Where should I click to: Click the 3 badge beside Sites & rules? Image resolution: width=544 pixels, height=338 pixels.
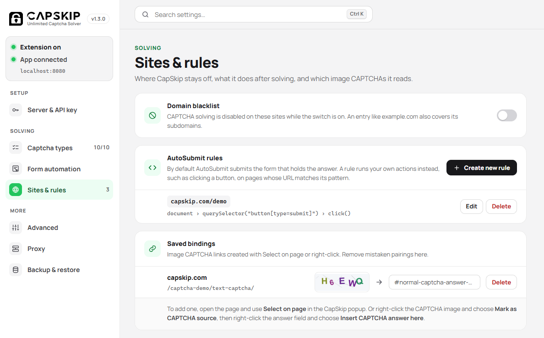point(108,190)
